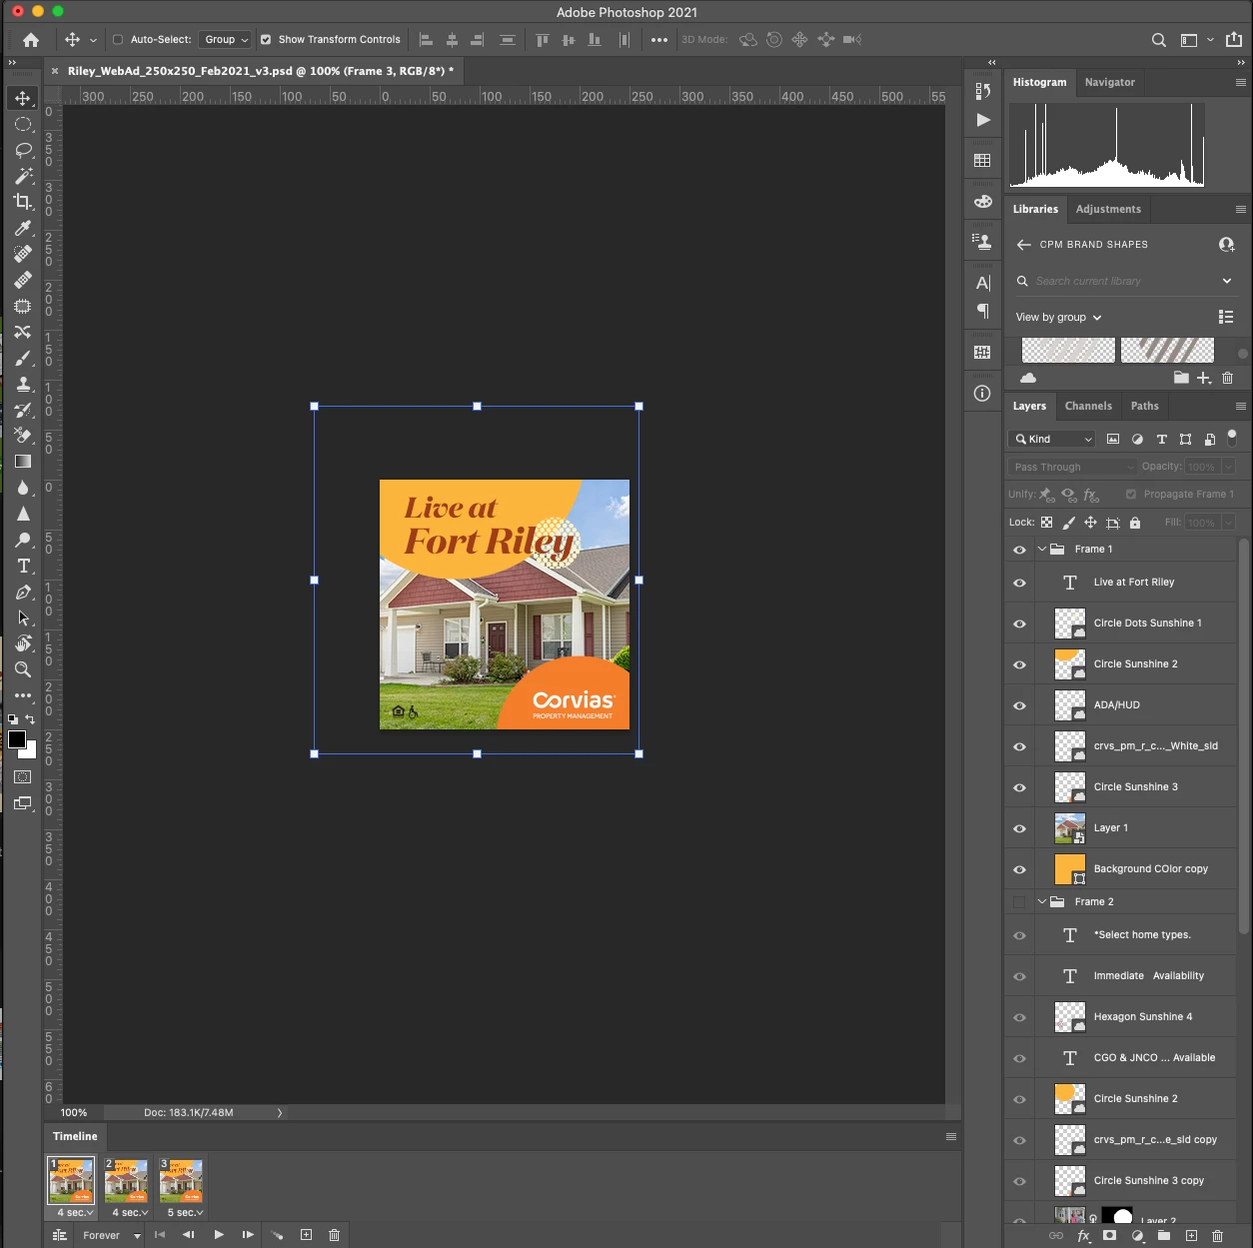Open the layer Kind filter dropdown

point(1053,439)
